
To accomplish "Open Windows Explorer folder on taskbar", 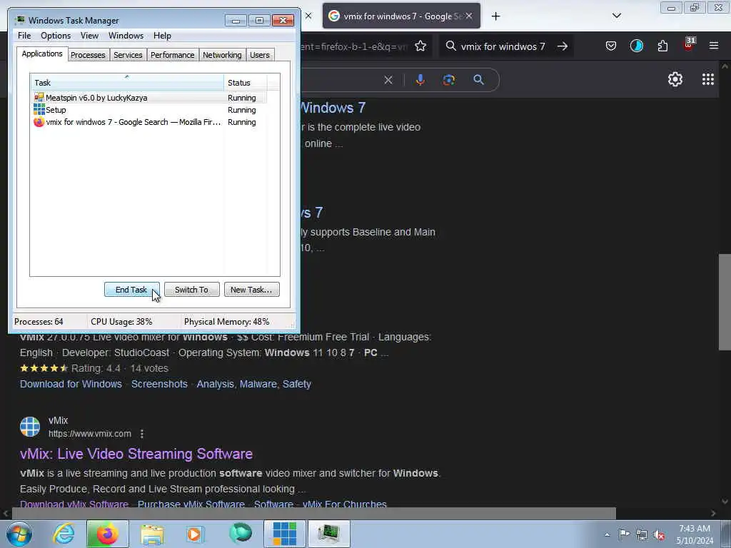I will coord(152,534).
